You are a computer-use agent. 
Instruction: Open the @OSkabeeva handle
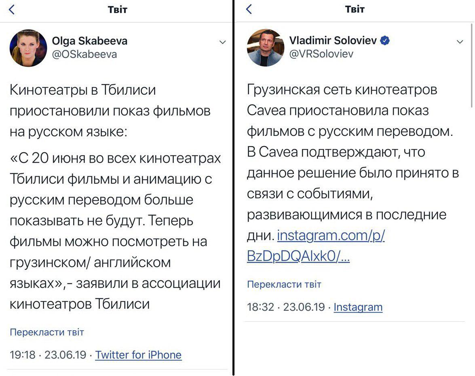pyautogui.click(x=84, y=54)
